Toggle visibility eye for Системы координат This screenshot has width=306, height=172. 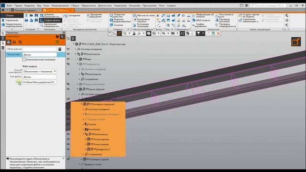(x=68, y=49)
